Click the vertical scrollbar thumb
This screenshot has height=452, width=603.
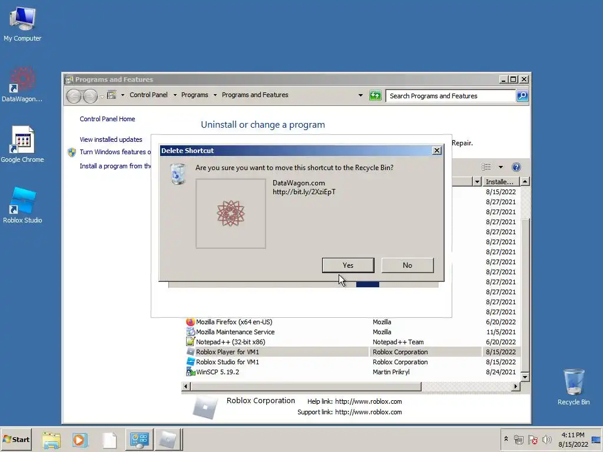click(525, 295)
